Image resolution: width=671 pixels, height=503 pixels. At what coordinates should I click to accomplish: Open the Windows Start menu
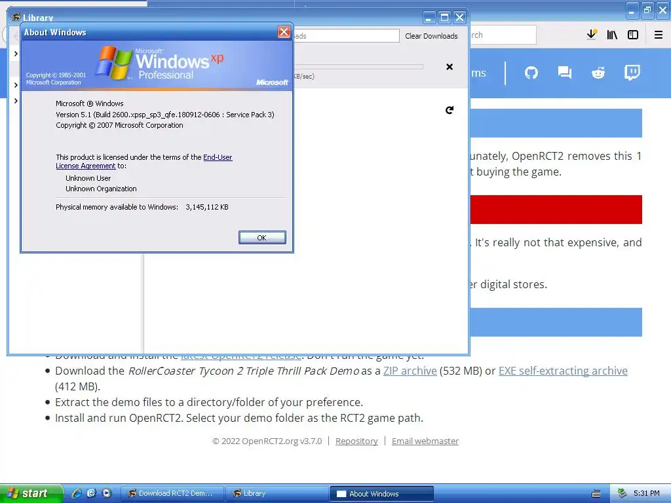click(x=31, y=493)
